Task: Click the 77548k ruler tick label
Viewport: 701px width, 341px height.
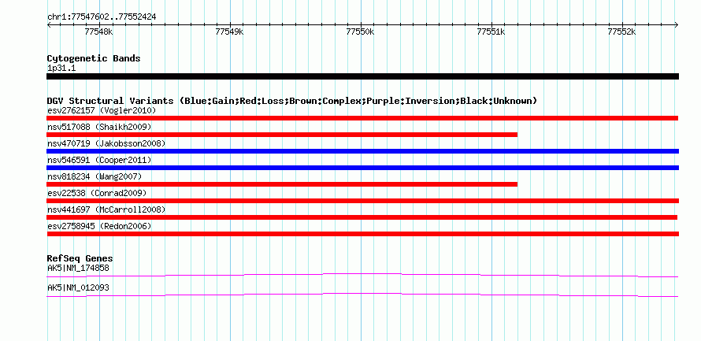Action: (x=98, y=32)
